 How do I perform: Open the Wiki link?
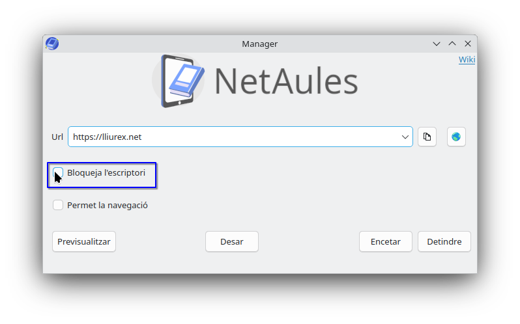[x=467, y=60]
